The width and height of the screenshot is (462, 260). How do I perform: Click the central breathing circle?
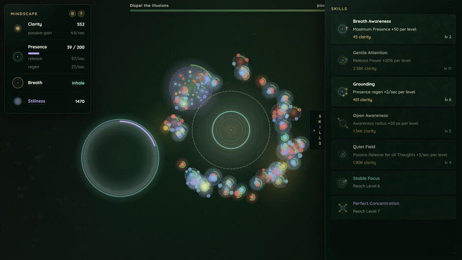pyautogui.click(x=231, y=130)
